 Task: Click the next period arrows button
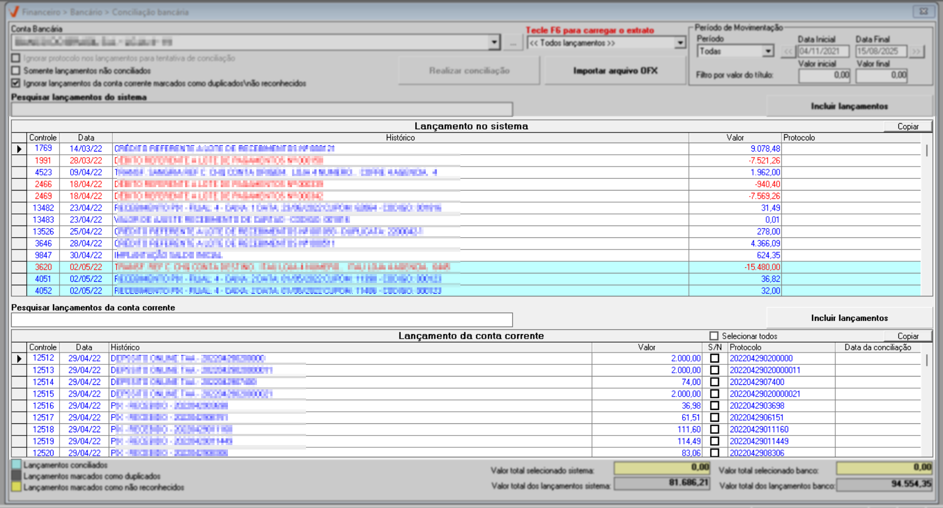tap(916, 52)
